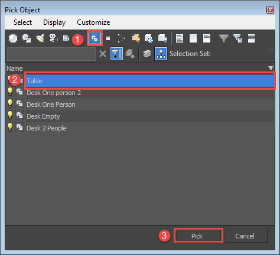Toggle Display Object XRefs small square icon
Image resolution: width=280 pixels, height=255 pixels.
[x=108, y=38]
